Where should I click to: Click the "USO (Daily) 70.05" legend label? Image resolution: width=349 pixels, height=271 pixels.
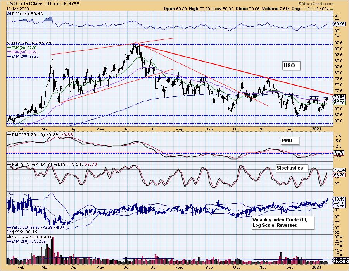31,43
